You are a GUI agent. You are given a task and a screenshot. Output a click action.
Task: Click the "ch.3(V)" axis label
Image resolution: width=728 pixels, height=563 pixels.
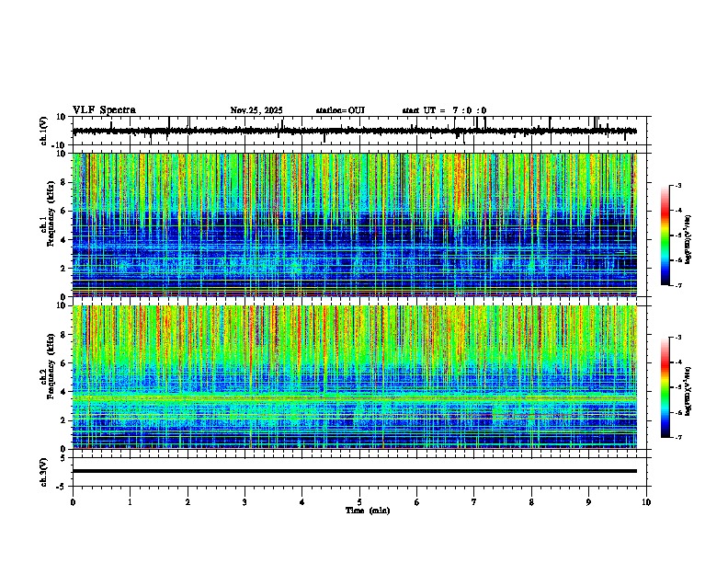(x=44, y=472)
